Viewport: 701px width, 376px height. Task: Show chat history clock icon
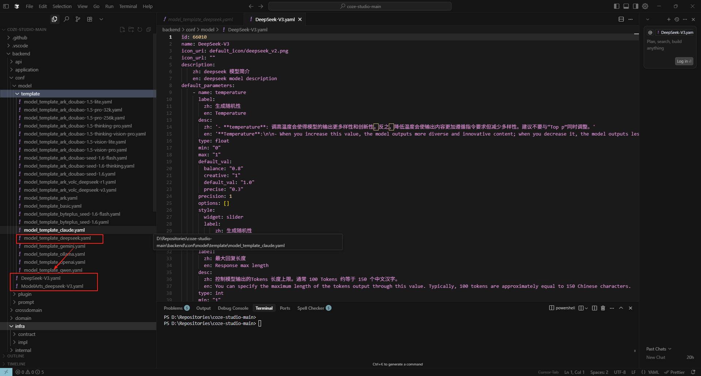[677, 19]
